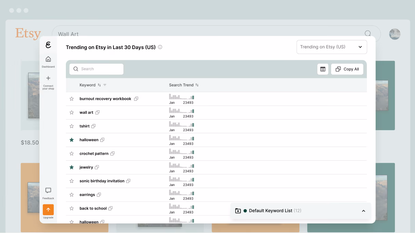The width and height of the screenshot is (415, 233).
Task: Unstar the first 'halloween' keyword
Action: 72,140
